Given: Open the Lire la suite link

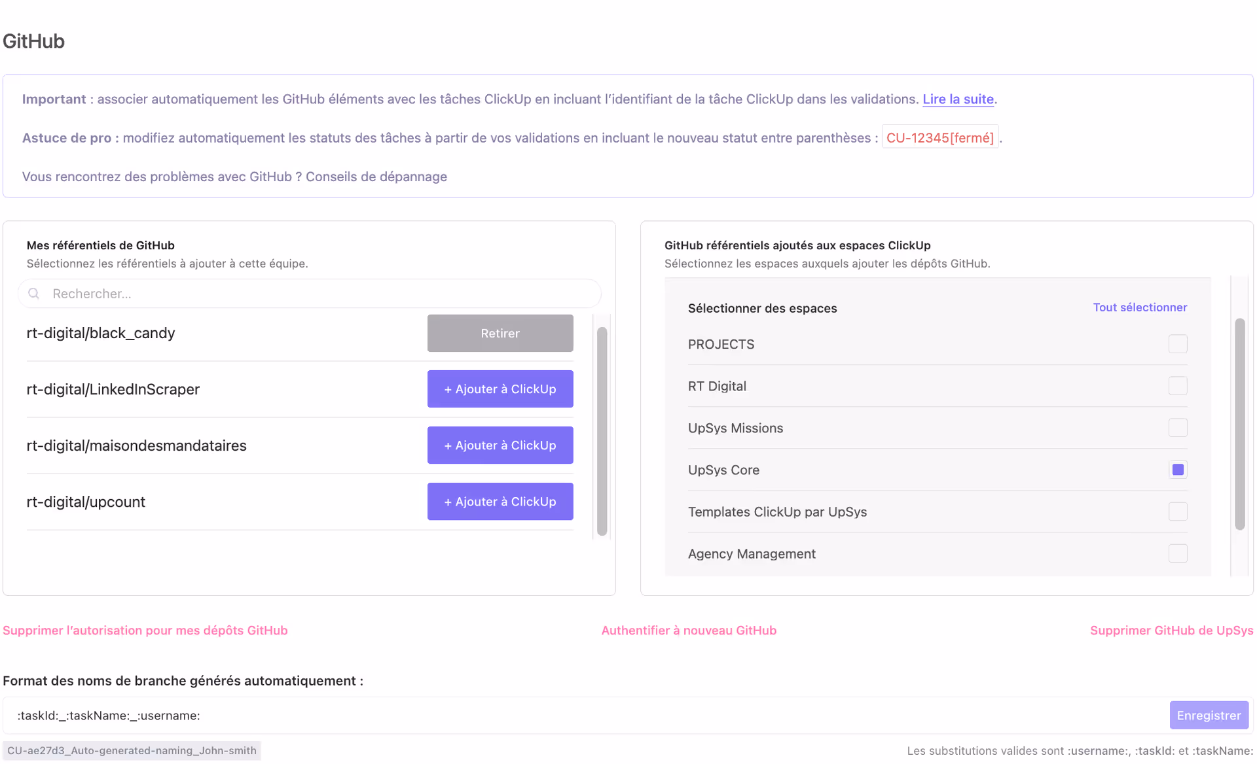Looking at the screenshot, I should pos(957,99).
